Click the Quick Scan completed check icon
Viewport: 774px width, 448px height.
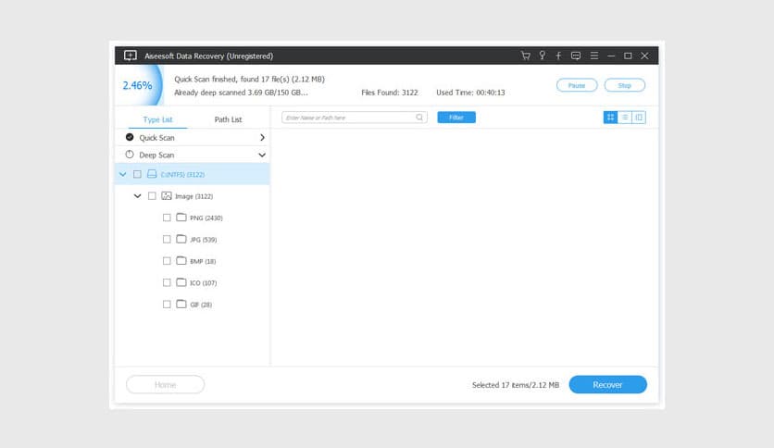pyautogui.click(x=130, y=137)
